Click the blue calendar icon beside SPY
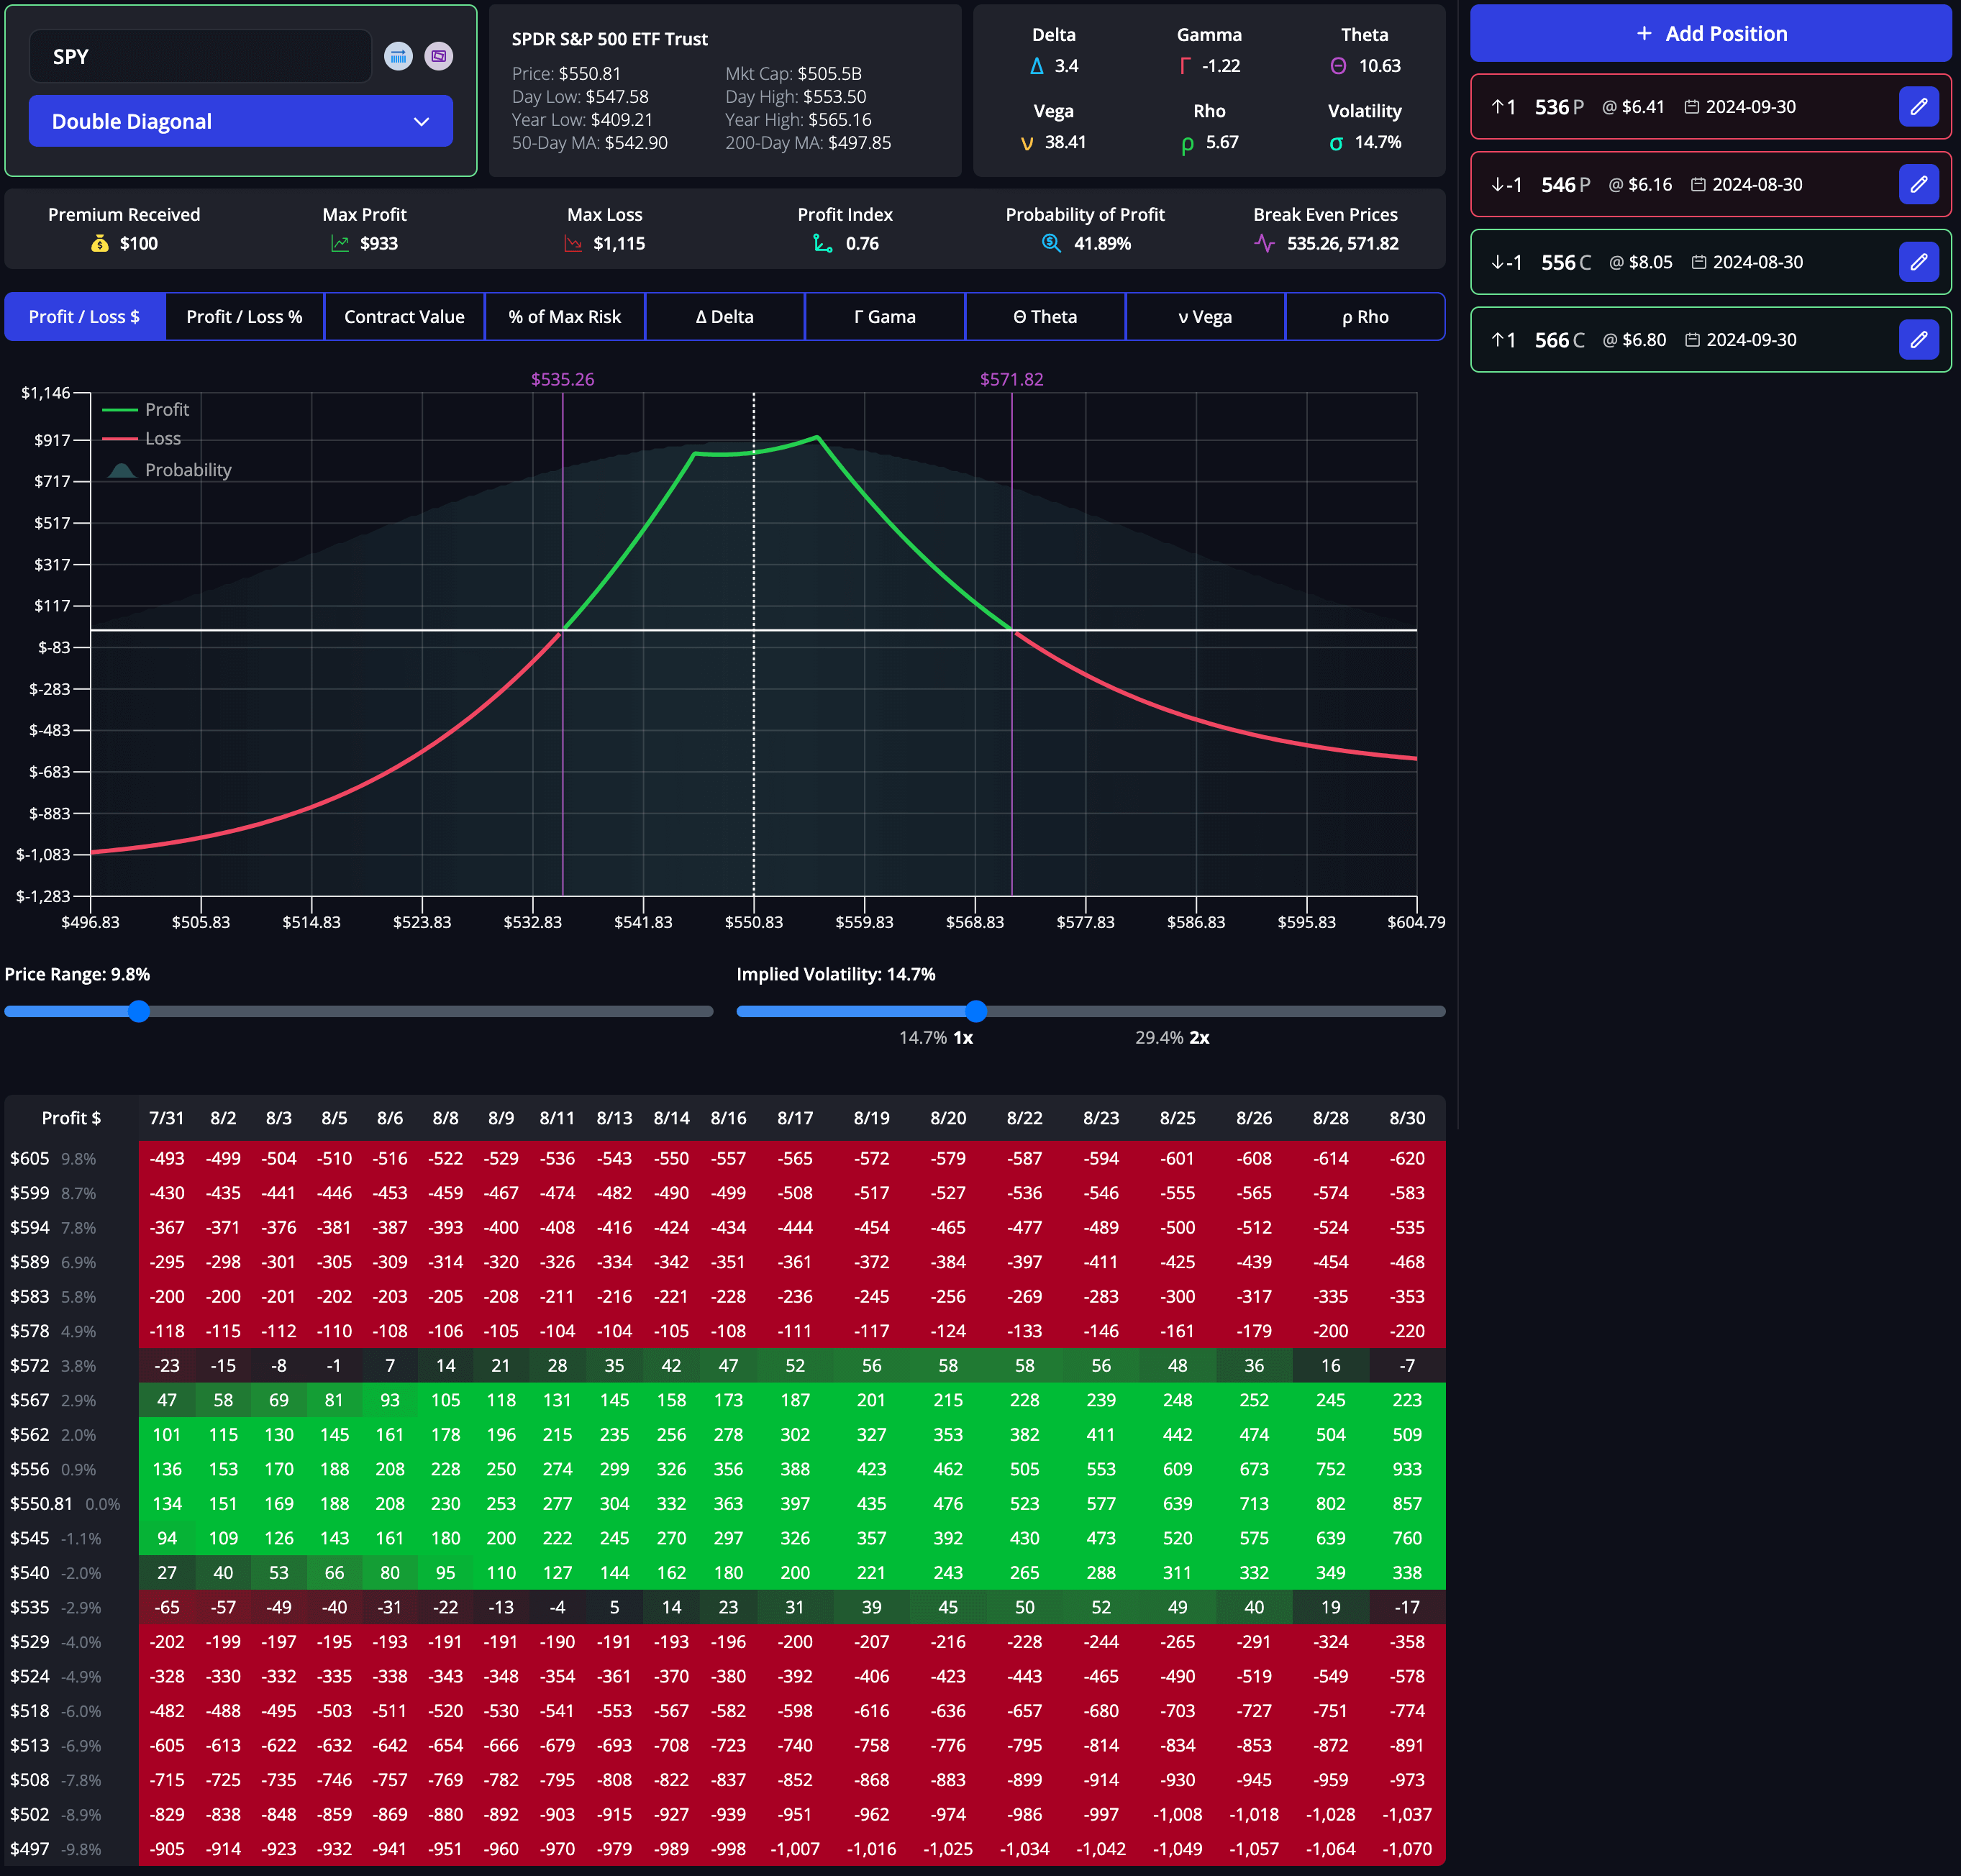This screenshot has height=1876, width=1961. pos(398,56)
